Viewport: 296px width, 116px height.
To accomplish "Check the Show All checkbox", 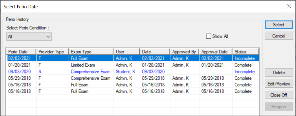I will [x=209, y=36].
